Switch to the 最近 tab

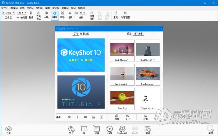click(129, 34)
